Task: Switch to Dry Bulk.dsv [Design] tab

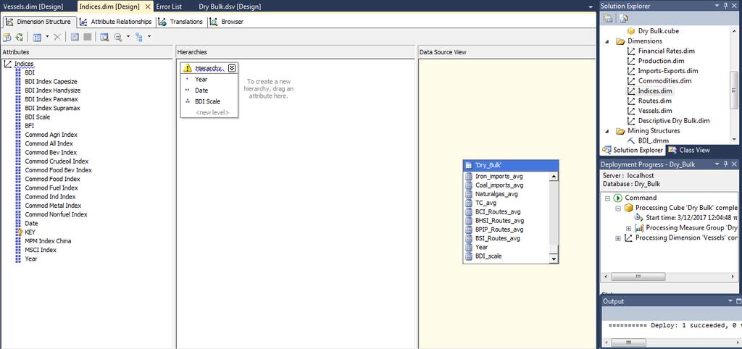Action: [x=230, y=7]
